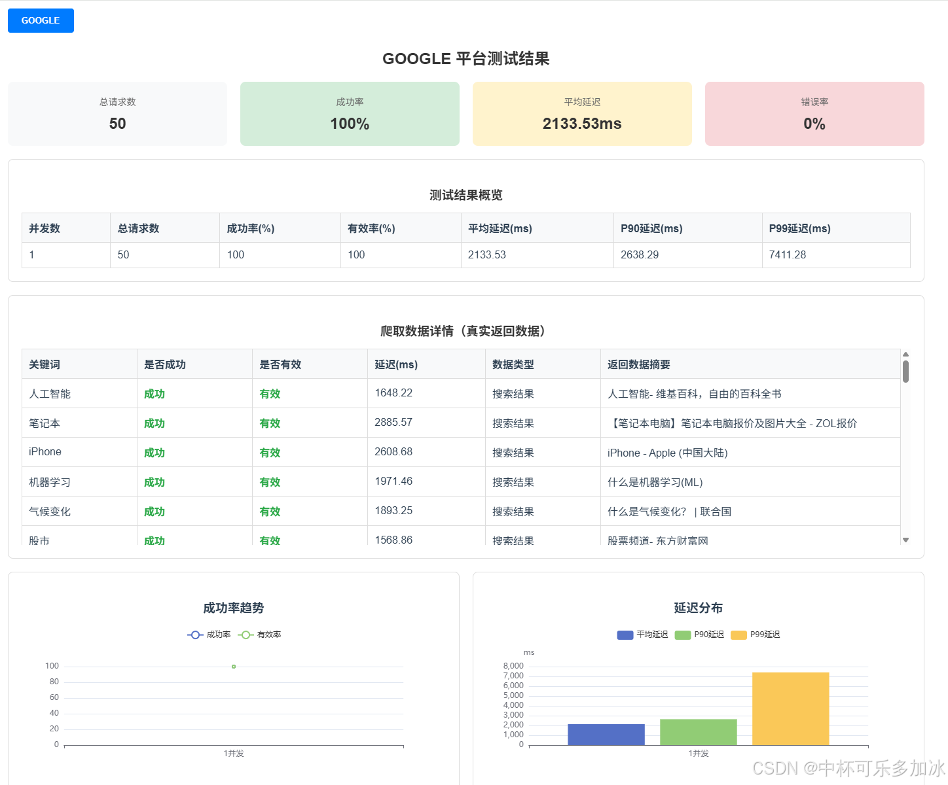Click the 测试结果概览 section heading
948x785 pixels.
tap(466, 195)
